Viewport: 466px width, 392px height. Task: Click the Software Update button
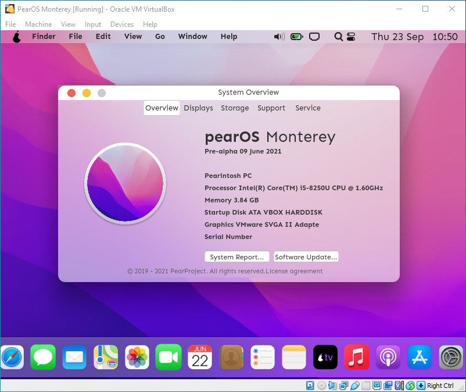click(306, 257)
